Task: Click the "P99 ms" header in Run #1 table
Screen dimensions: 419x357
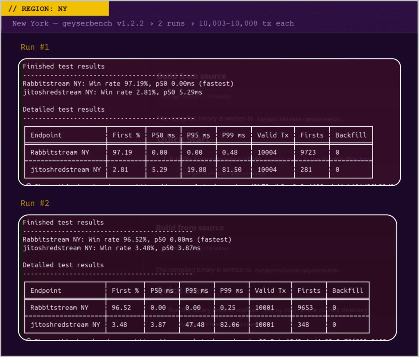Action: point(234,136)
